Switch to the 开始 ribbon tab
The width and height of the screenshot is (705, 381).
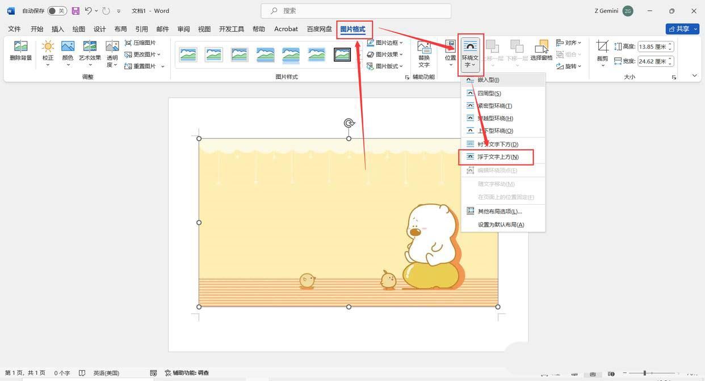pos(39,28)
